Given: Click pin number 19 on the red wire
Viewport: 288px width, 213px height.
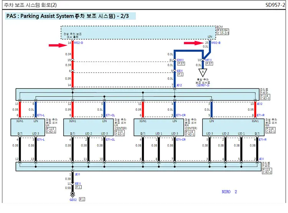Looking at the screenshot, I should pyautogui.click(x=69, y=60).
